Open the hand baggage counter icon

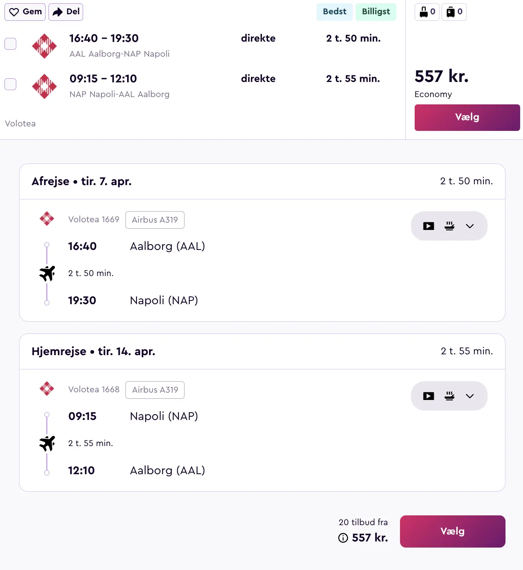[424, 12]
